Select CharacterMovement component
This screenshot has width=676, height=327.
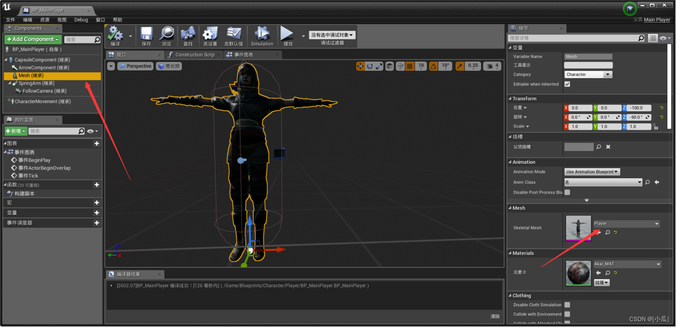click(42, 101)
